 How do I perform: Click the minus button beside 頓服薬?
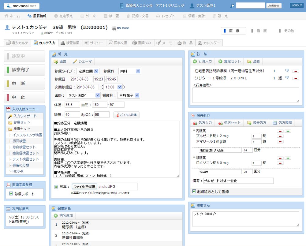[280, 158]
